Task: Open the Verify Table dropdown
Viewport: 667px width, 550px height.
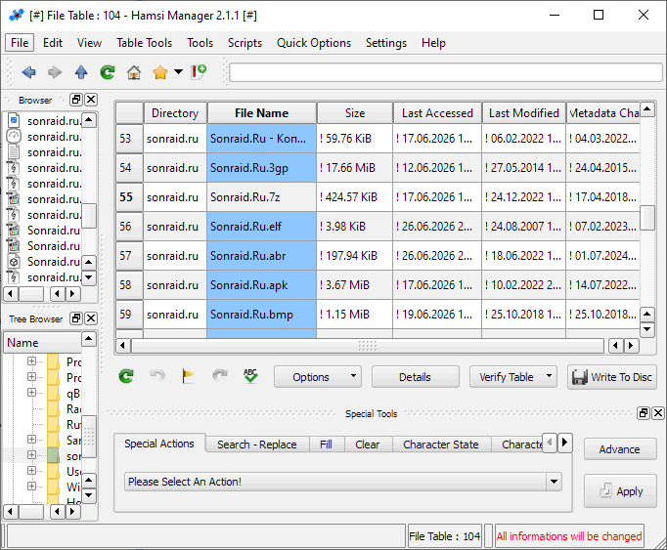Action: pyautogui.click(x=513, y=377)
